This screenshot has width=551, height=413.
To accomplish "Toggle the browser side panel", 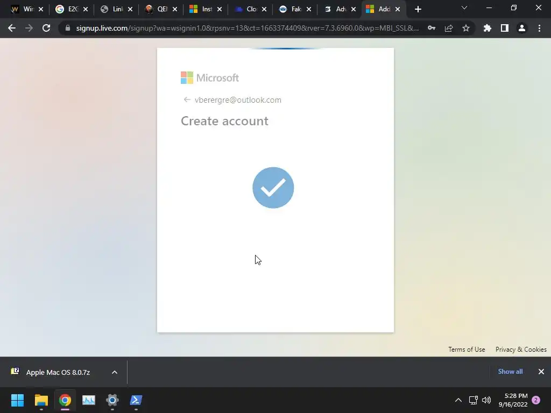I will (505, 28).
